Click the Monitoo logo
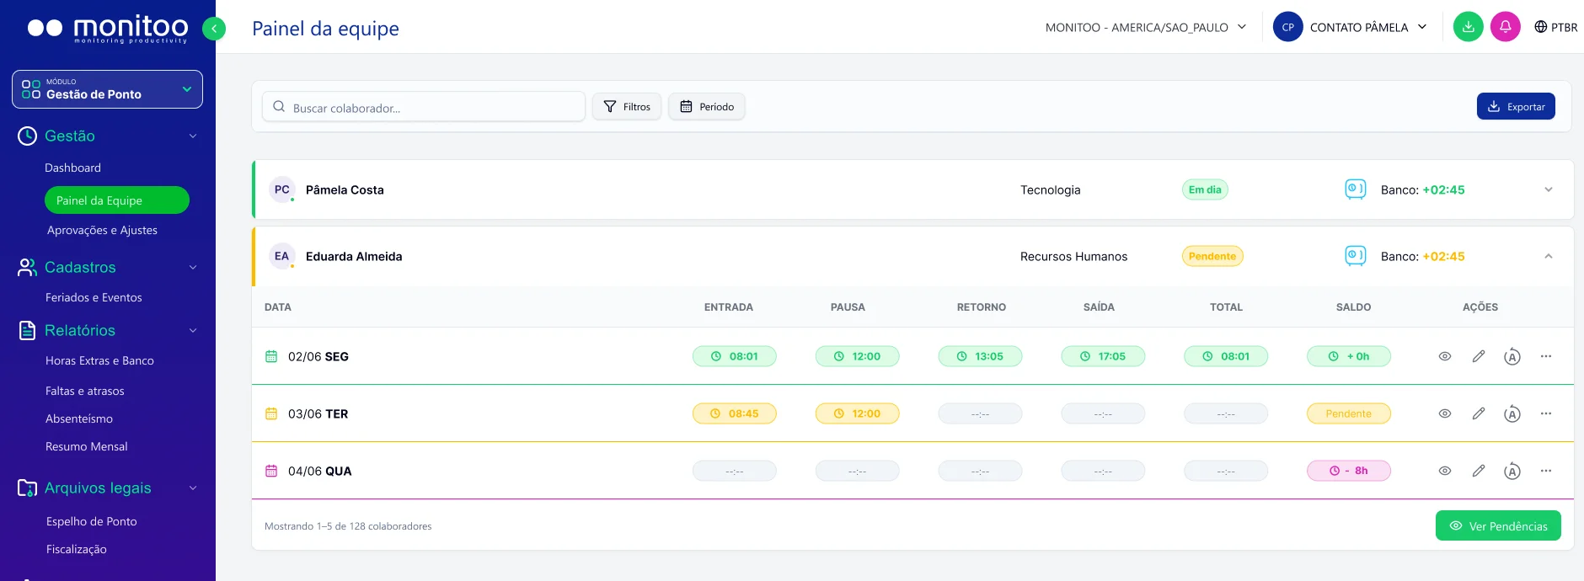This screenshot has height=581, width=1584. (x=107, y=28)
